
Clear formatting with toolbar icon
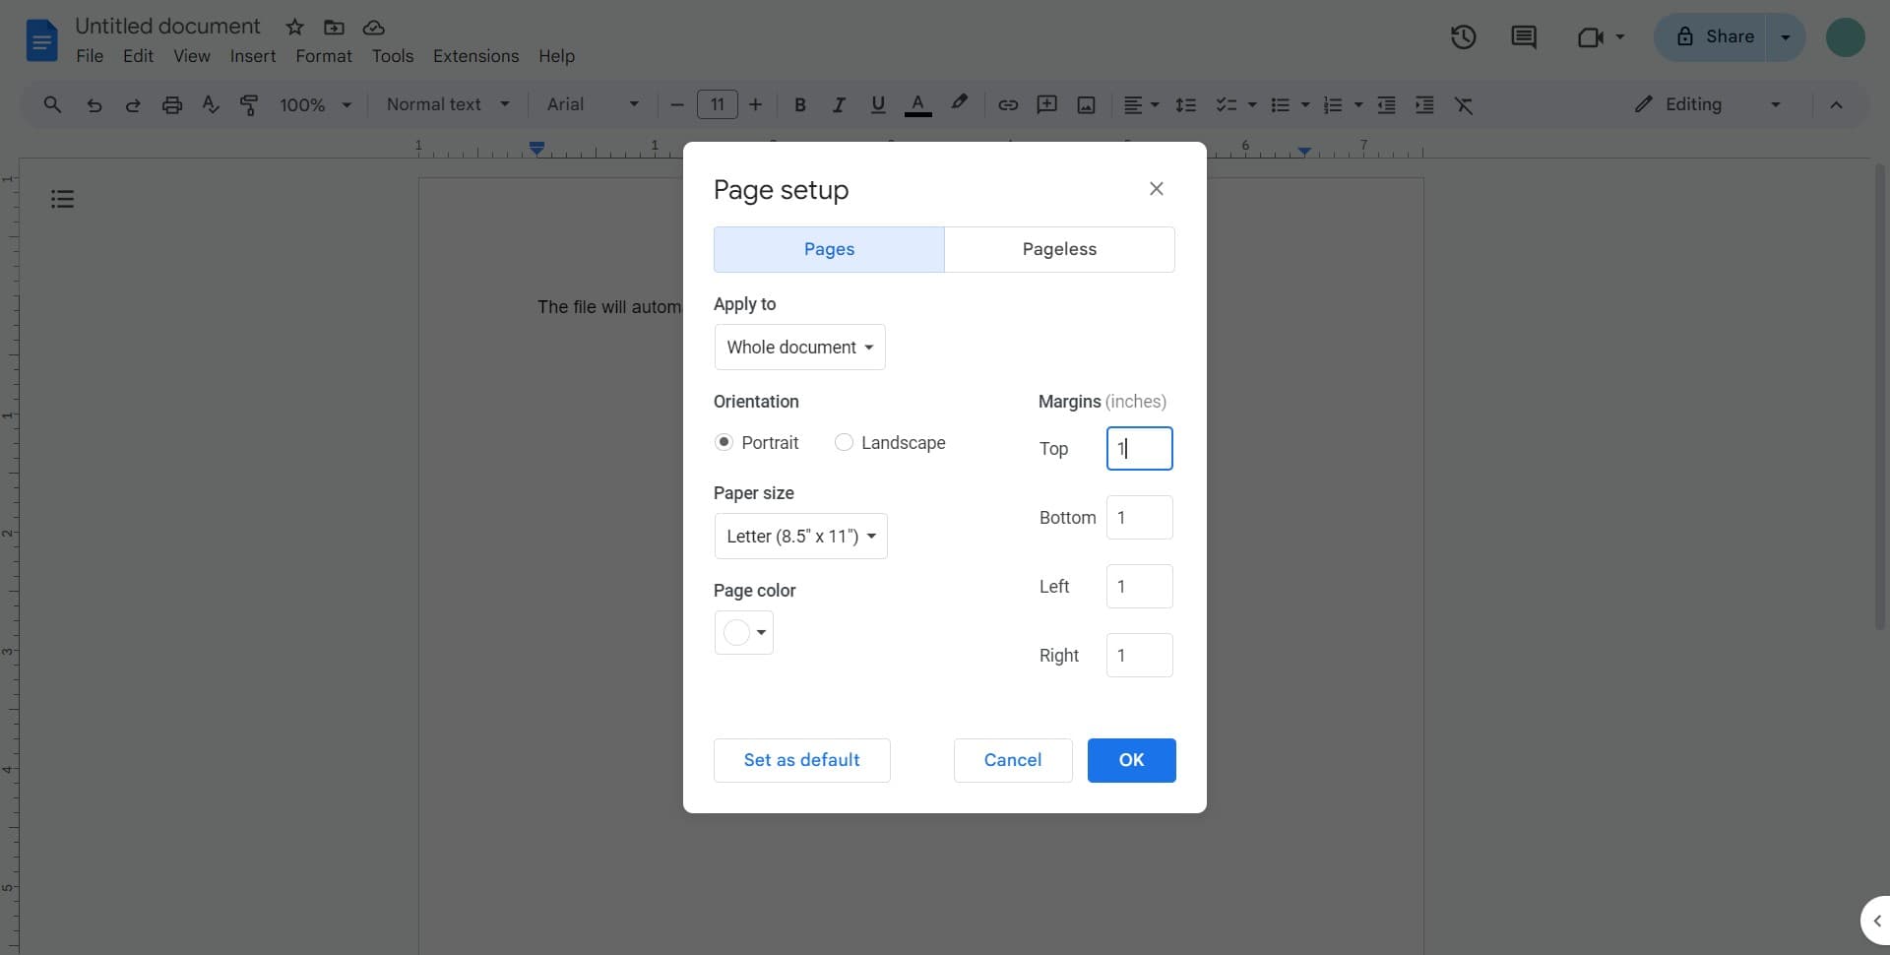(x=1464, y=104)
